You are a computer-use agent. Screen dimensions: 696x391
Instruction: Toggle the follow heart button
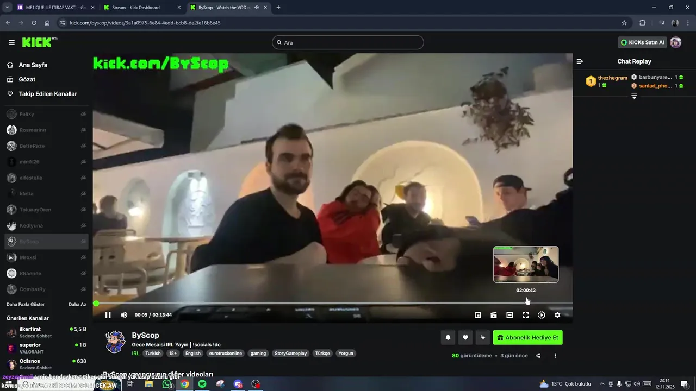pos(465,337)
